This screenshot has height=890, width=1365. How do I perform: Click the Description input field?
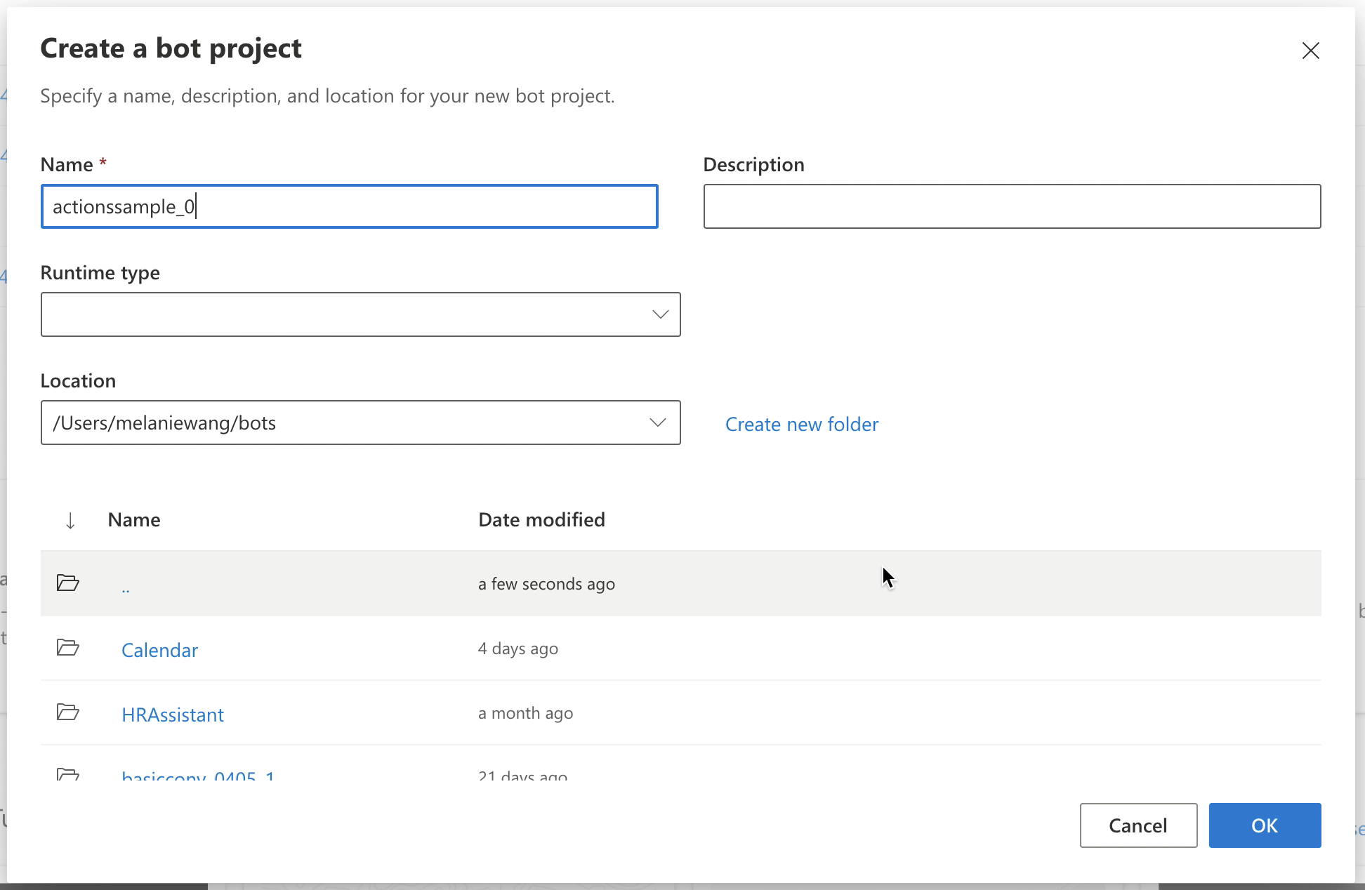[x=1012, y=206]
